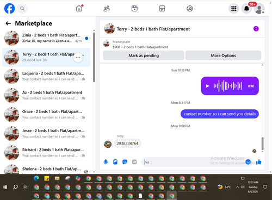The width and height of the screenshot is (272, 200).
Task: Go to the Home feed icon
Action: click(x=79, y=9)
